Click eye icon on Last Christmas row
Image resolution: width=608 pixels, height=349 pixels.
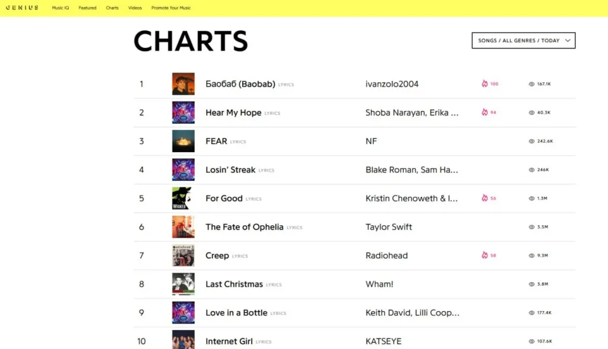[x=531, y=284]
